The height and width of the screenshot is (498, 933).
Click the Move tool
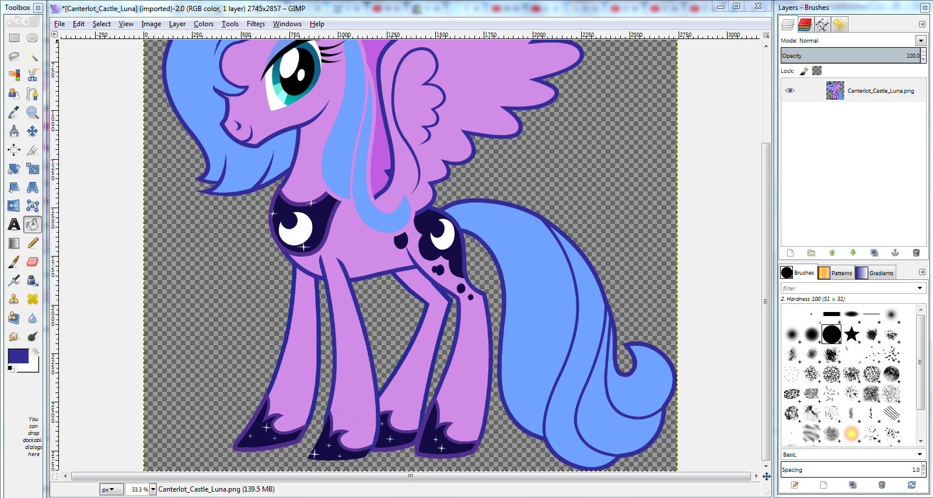tap(33, 131)
